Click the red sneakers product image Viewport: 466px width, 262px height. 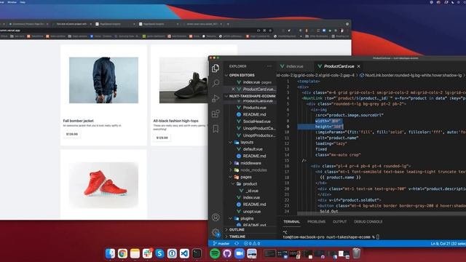click(103, 185)
